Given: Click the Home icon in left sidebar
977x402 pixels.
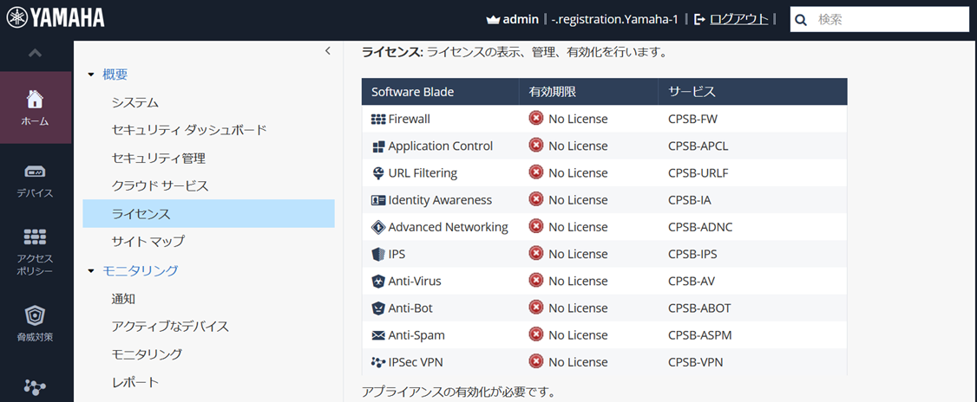Looking at the screenshot, I should point(35,99).
